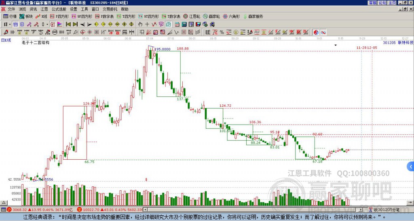Toggle the yin-yang Taiji icon

pyautogui.click(x=316, y=32)
